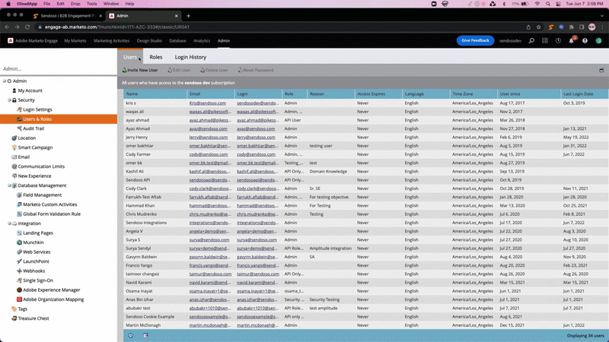
Task: Open the help question mark icon
Action: pos(585,41)
